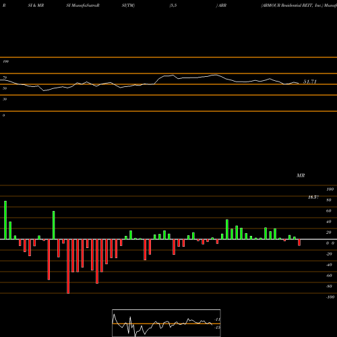Image resolution: width=337 pixels, height=337 pixels.
Task: Click the current RSI value 51.71
Action: click(x=310, y=82)
